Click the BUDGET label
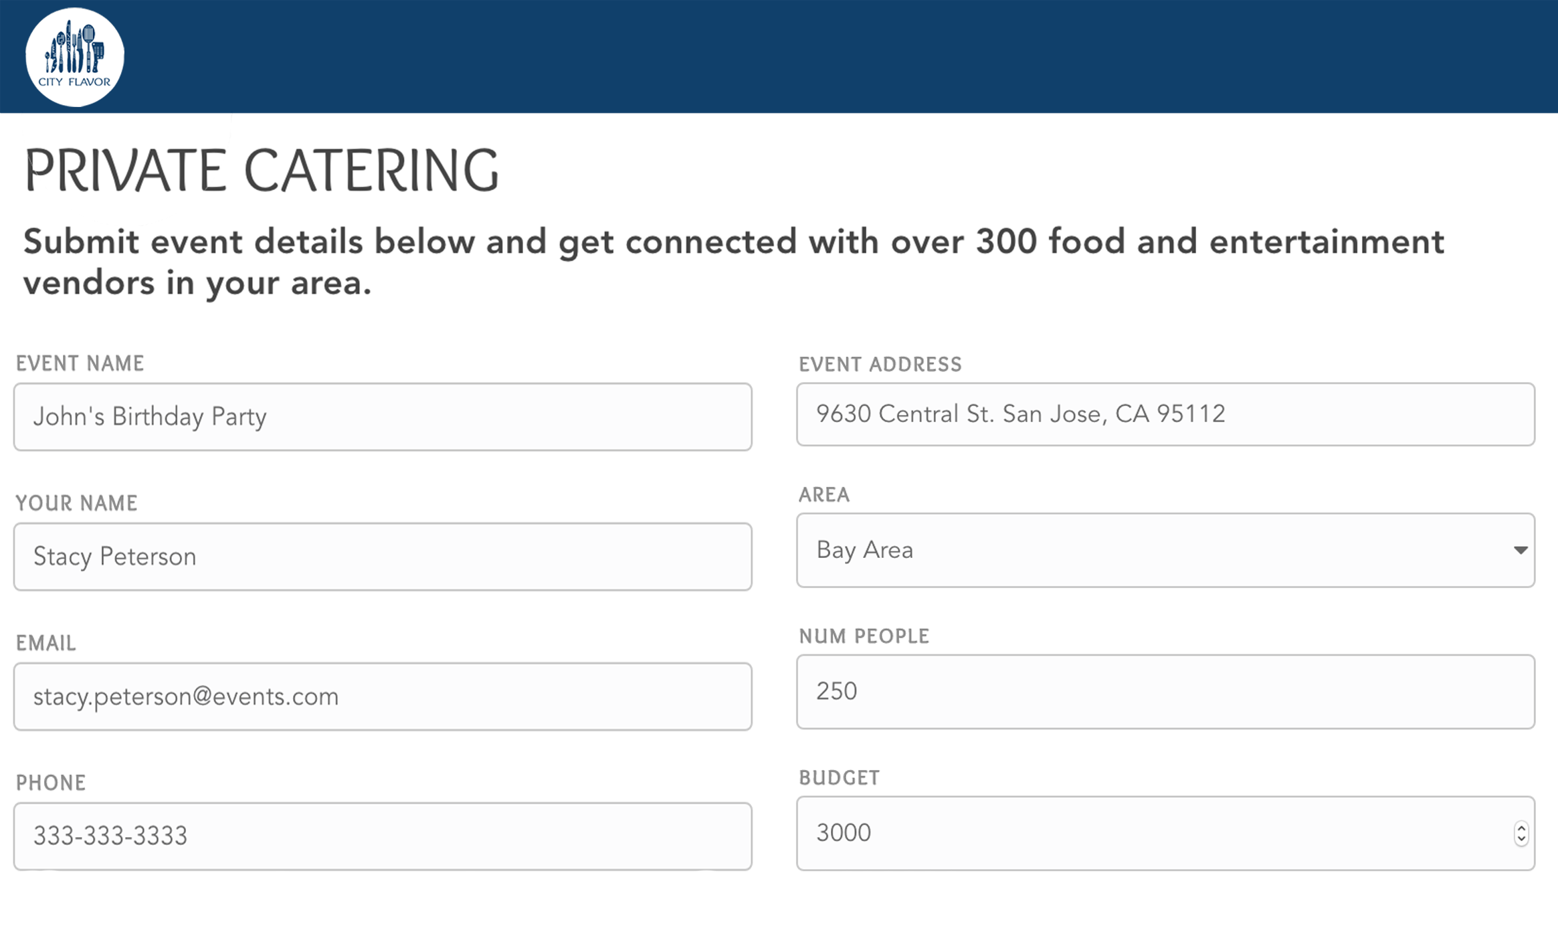This screenshot has height=926, width=1558. point(839,777)
